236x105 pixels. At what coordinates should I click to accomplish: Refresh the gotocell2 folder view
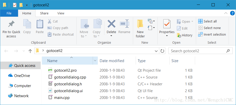point(163,51)
